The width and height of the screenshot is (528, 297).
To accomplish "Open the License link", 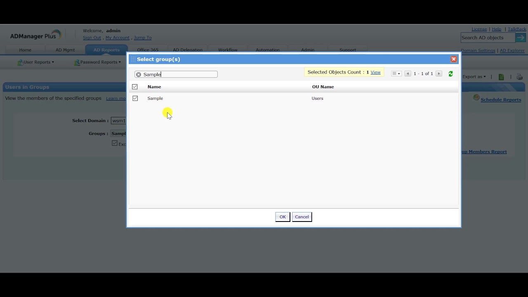I will (479, 29).
